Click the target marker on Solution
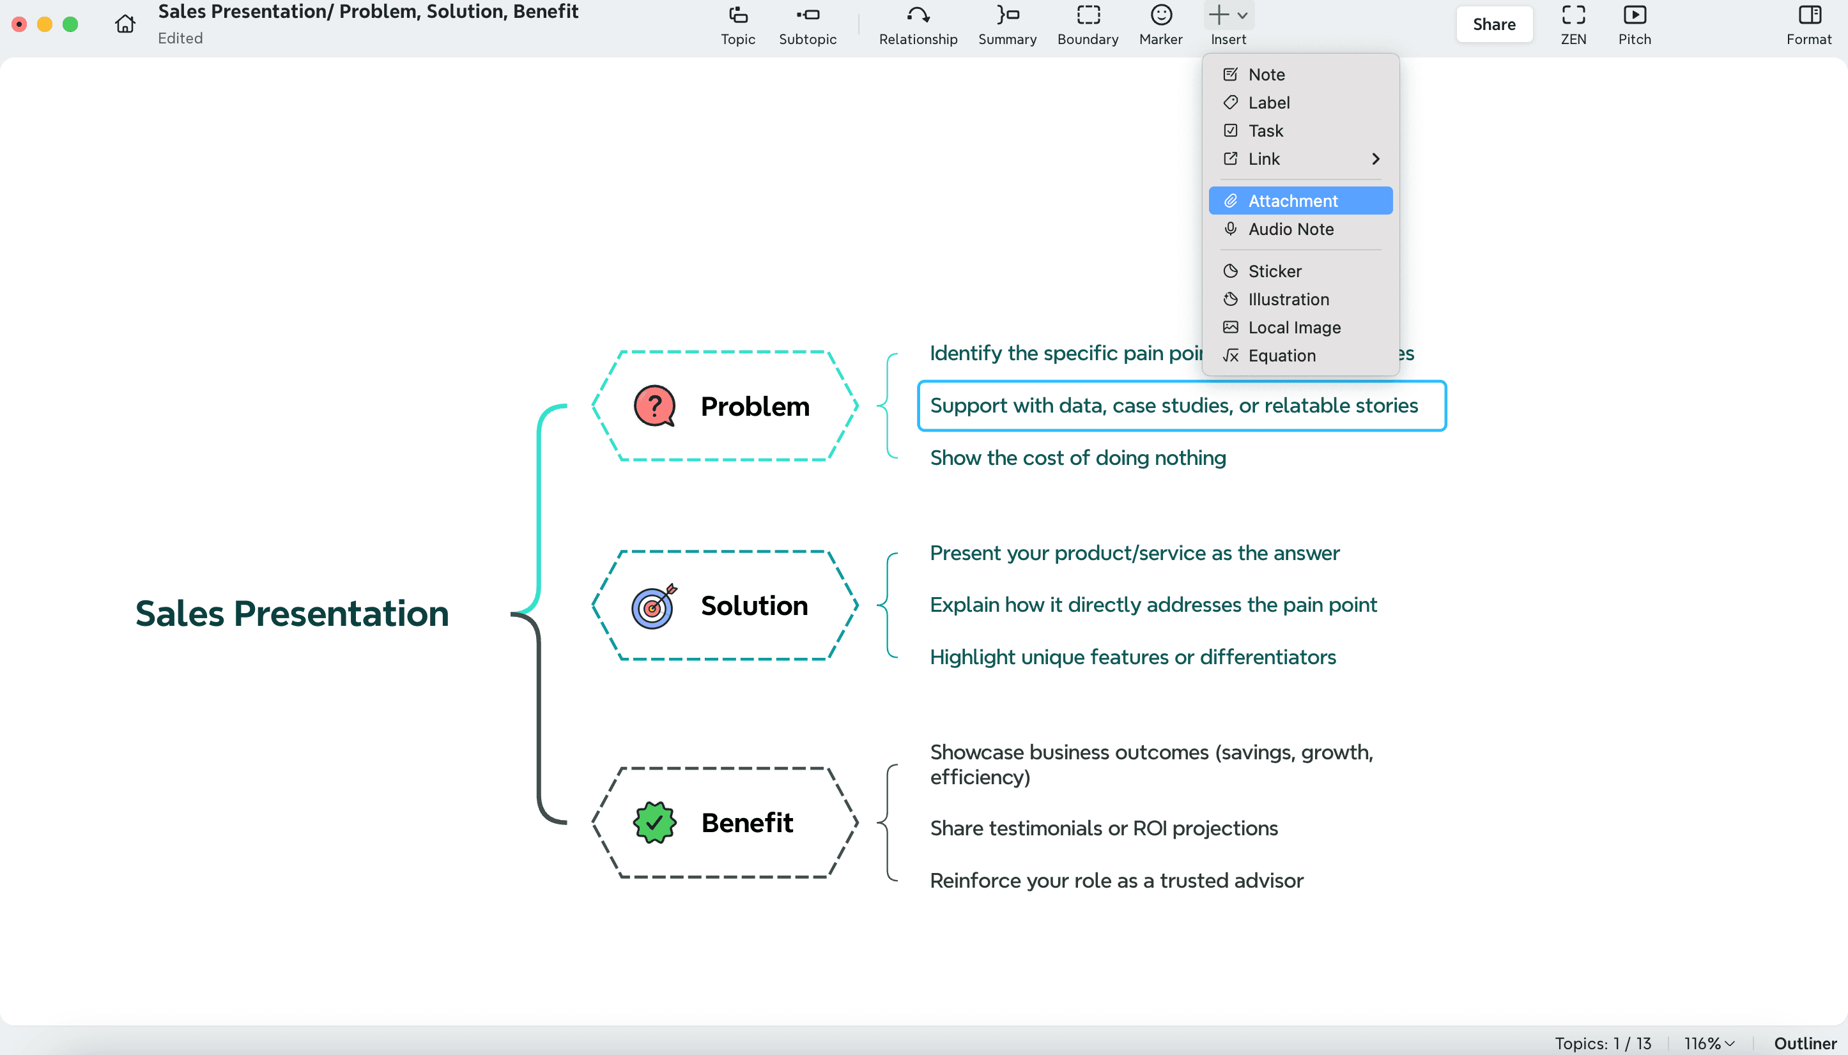This screenshot has width=1848, height=1055. [x=654, y=606]
